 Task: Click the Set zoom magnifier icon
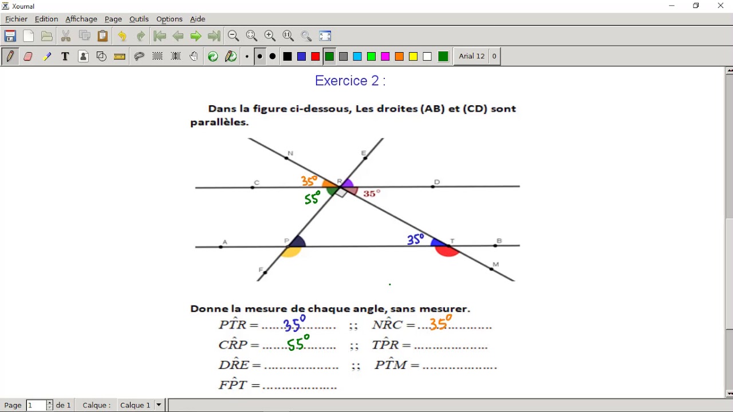tap(306, 36)
